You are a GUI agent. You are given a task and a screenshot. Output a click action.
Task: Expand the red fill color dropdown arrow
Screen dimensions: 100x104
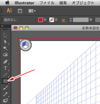click(45, 20)
